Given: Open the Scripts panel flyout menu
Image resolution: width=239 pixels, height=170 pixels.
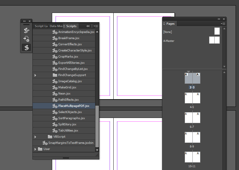Looking at the screenshot, I should point(96,26).
